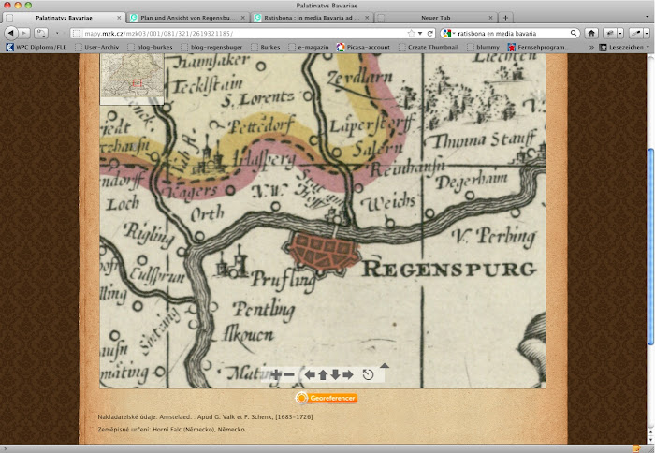Viewport: 655px width, 453px height.
Task: Open URL history dropdown arrow near star
Action: coord(420,33)
